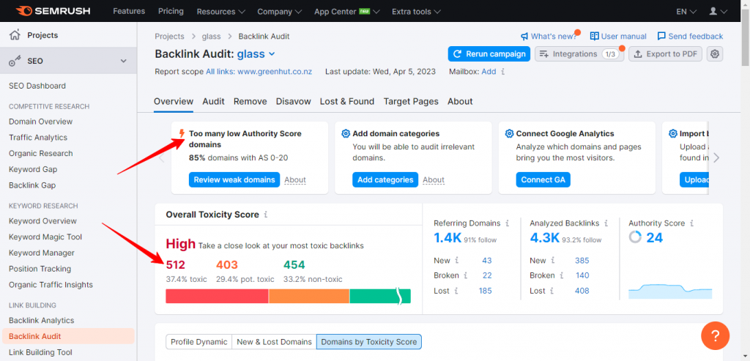Switch to the Audit tab
This screenshot has height=361, width=750.
[213, 101]
